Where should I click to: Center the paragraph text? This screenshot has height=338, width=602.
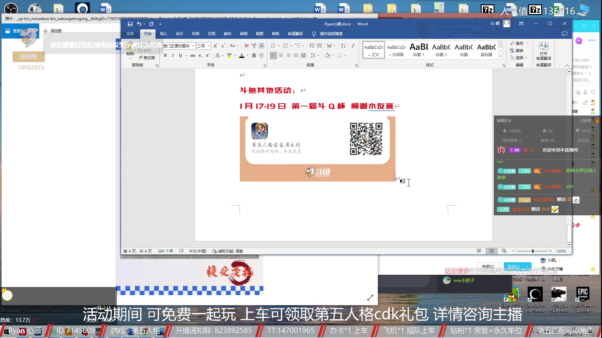[281, 55]
